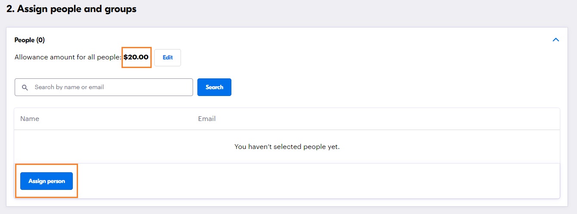Image resolution: width=577 pixels, height=214 pixels.
Task: Click the People (0) section title
Action: [x=30, y=40]
